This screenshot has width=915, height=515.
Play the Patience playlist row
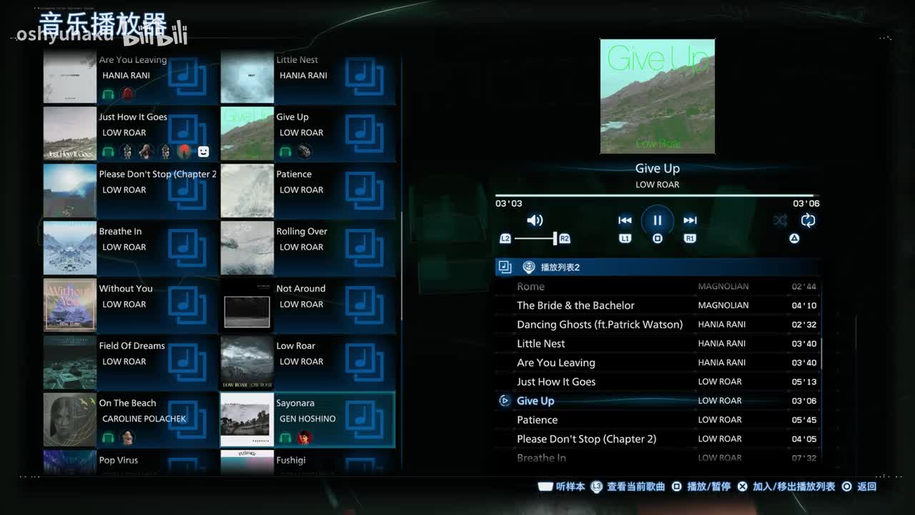tap(658, 420)
